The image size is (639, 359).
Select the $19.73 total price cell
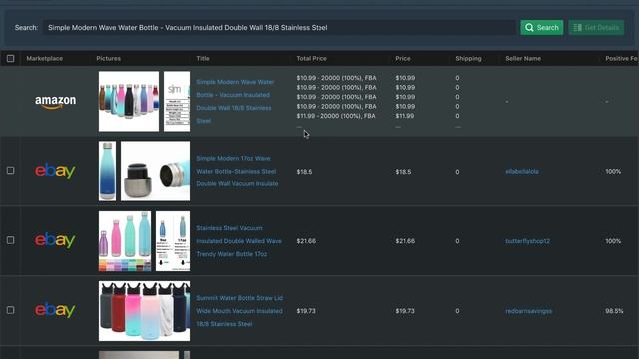[x=306, y=311]
